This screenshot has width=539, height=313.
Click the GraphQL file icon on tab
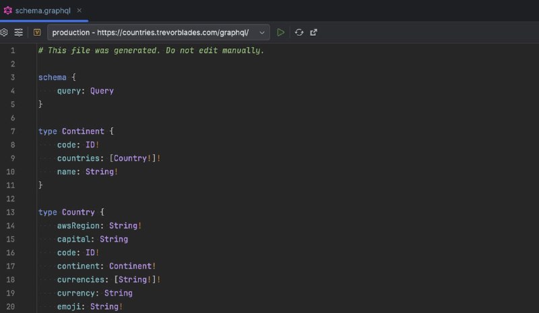pyautogui.click(x=8, y=11)
